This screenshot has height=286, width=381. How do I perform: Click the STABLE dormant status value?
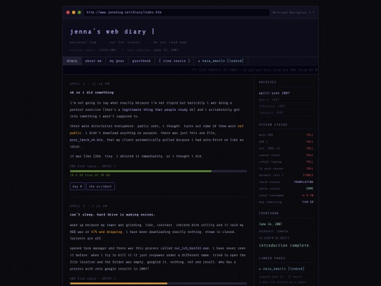[x=308, y=175]
